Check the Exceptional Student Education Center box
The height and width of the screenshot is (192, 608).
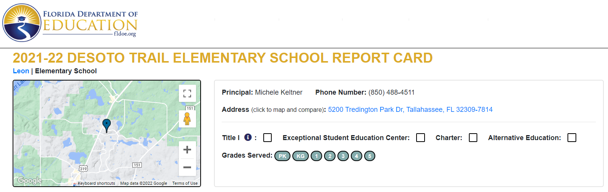pyautogui.click(x=420, y=138)
